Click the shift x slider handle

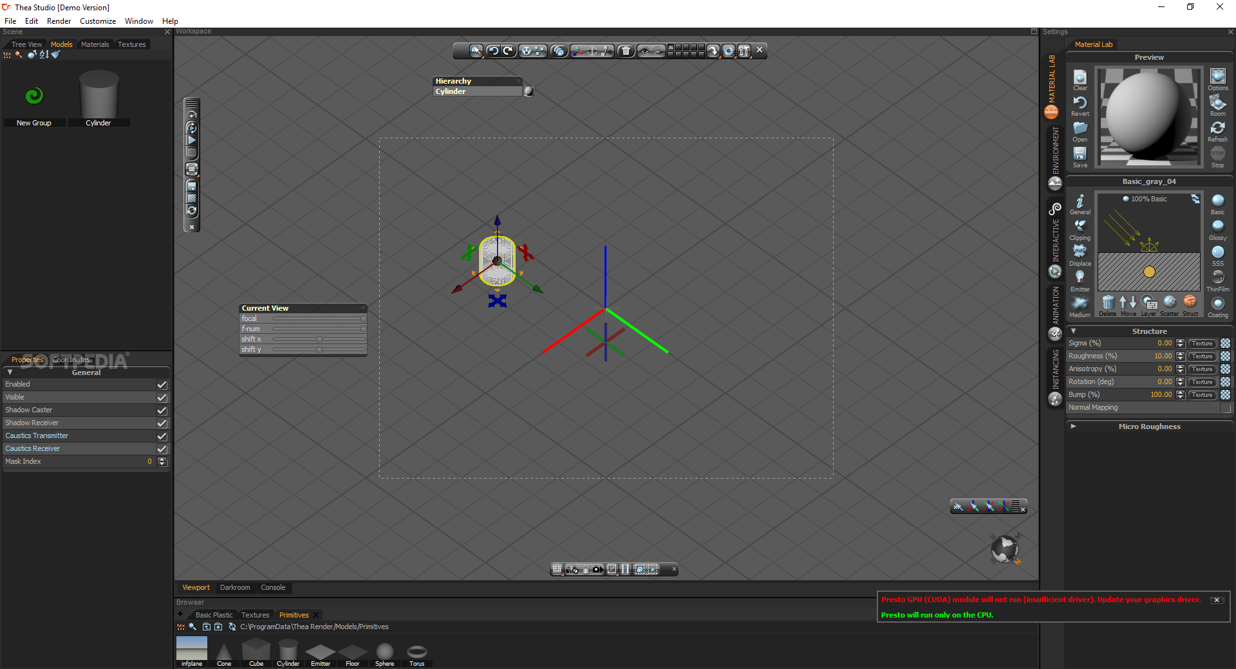[x=319, y=339]
